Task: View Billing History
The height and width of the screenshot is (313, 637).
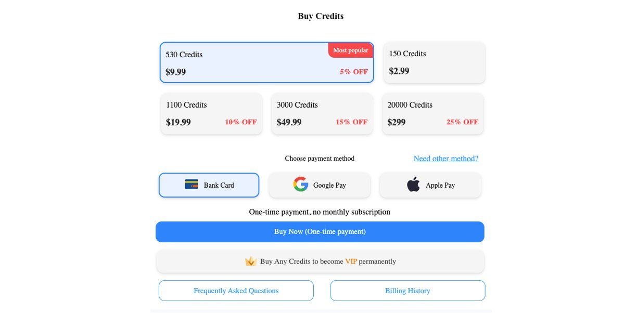Action: click(x=407, y=291)
